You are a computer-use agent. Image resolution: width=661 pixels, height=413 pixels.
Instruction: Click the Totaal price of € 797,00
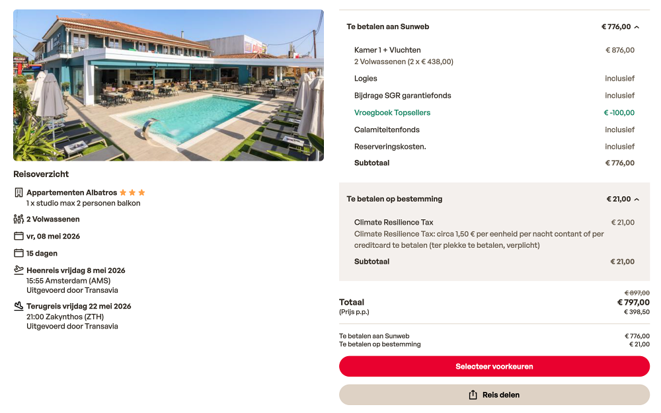tap(633, 303)
